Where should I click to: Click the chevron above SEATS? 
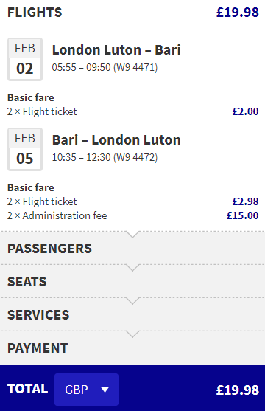pyautogui.click(x=132, y=268)
